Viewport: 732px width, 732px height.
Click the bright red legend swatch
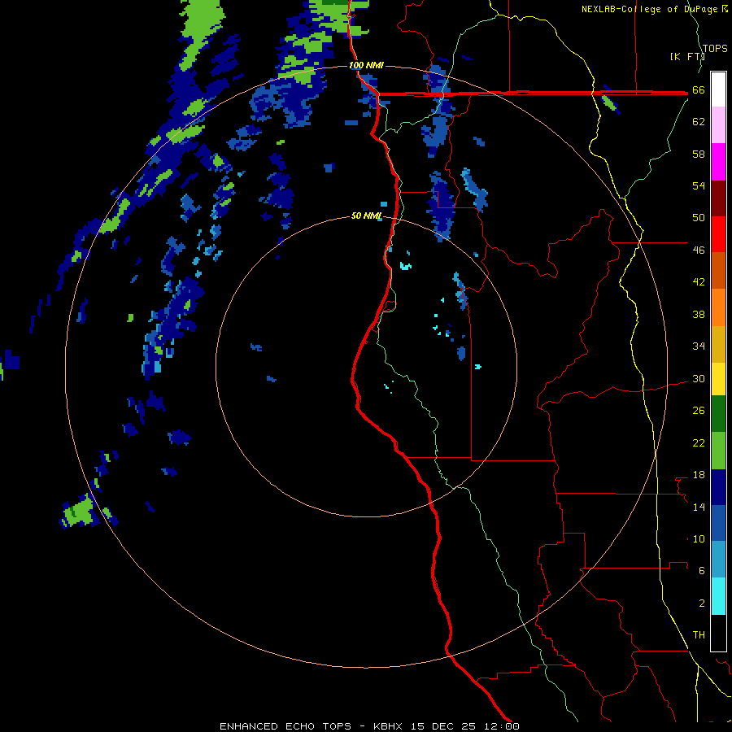click(718, 235)
